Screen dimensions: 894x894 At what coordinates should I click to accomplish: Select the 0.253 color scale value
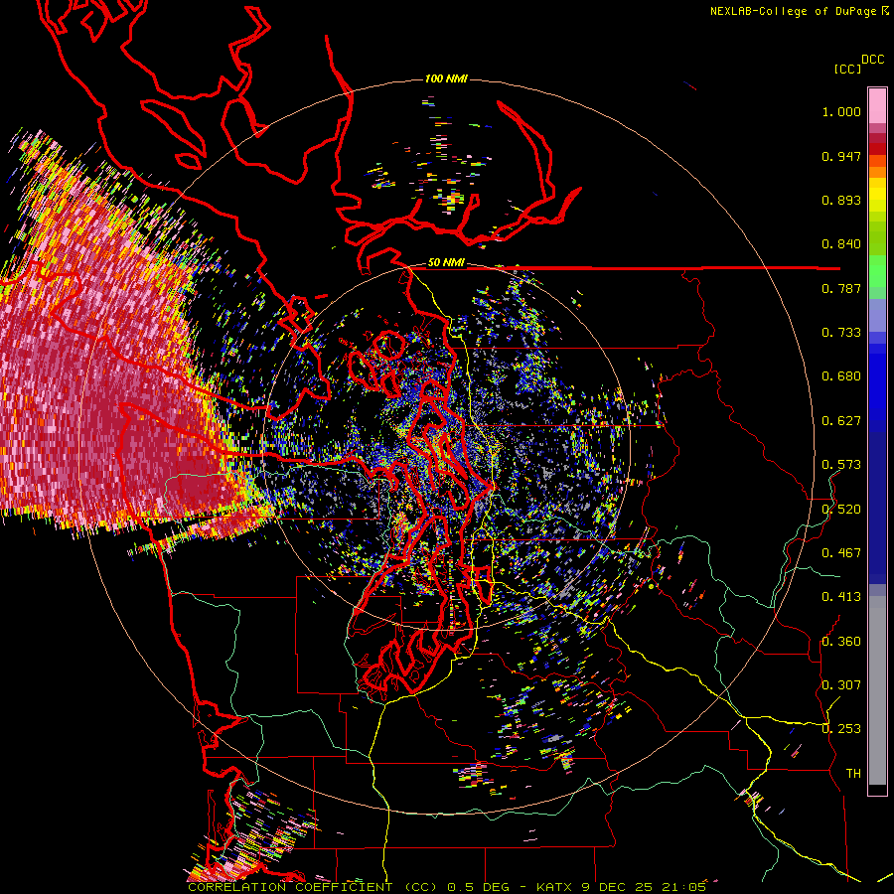[x=841, y=729]
